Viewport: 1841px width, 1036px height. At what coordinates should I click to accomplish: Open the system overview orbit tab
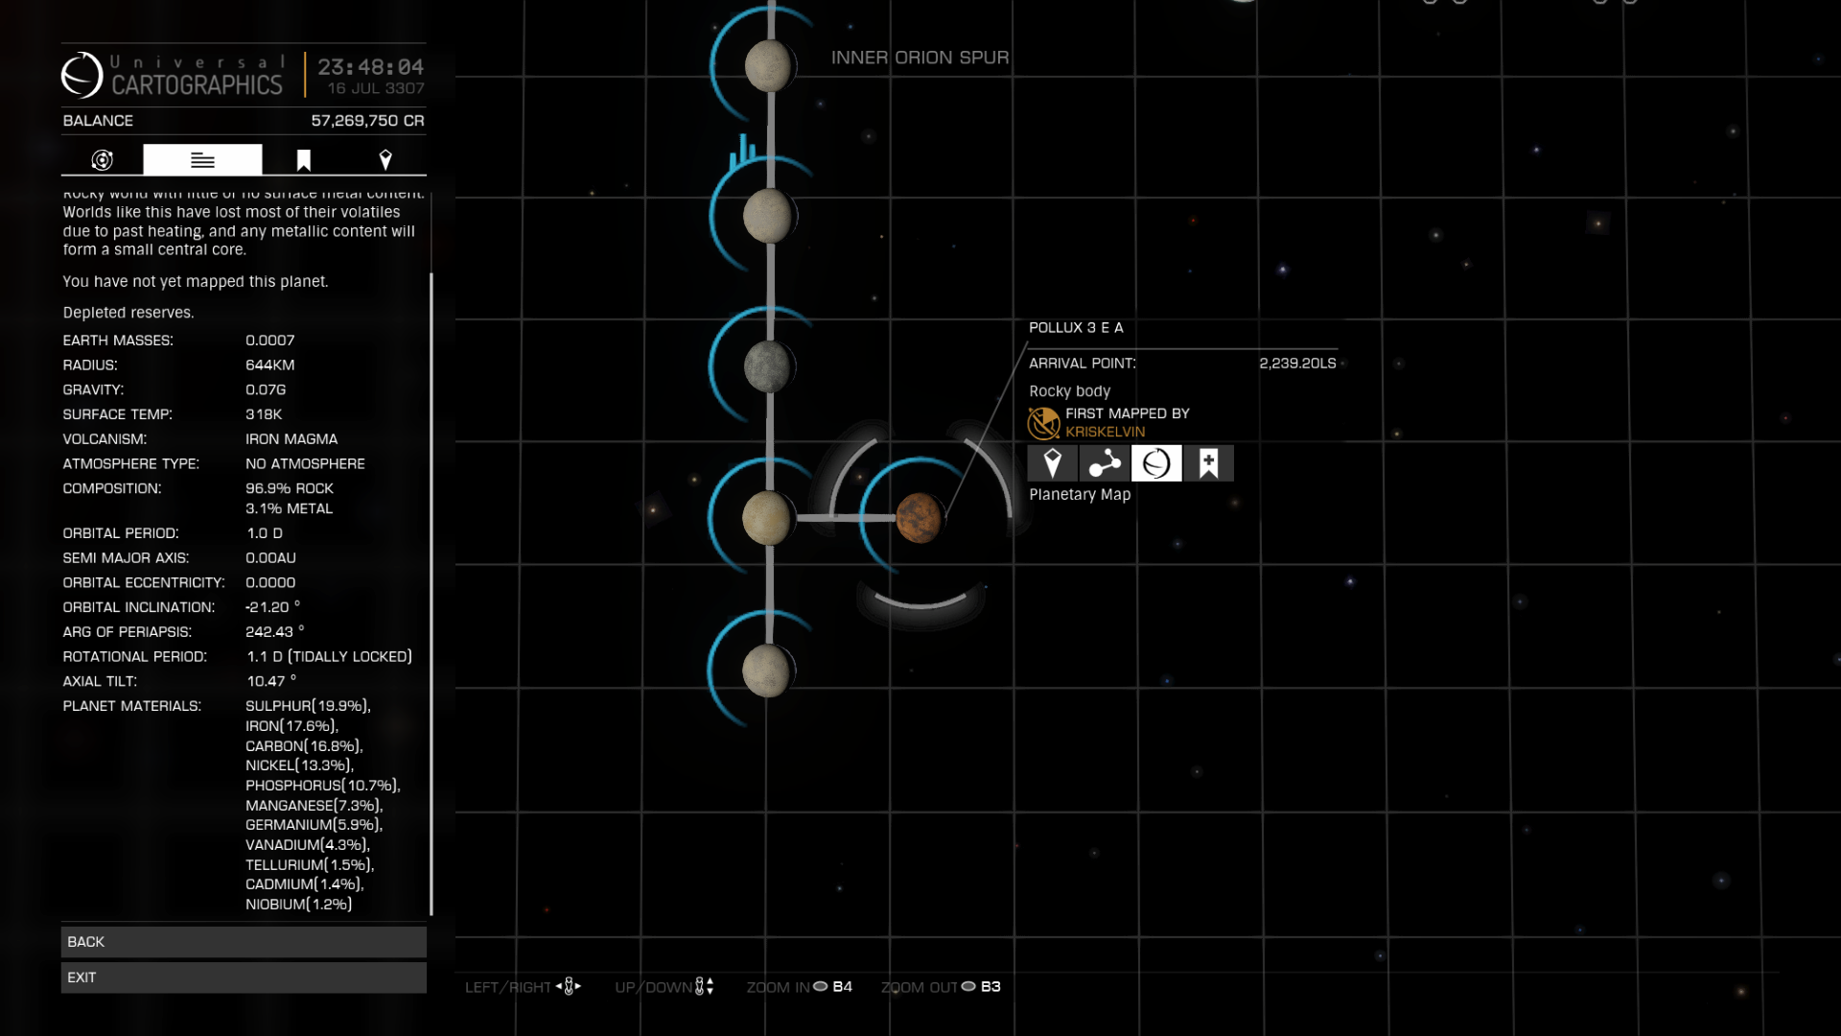coord(103,160)
